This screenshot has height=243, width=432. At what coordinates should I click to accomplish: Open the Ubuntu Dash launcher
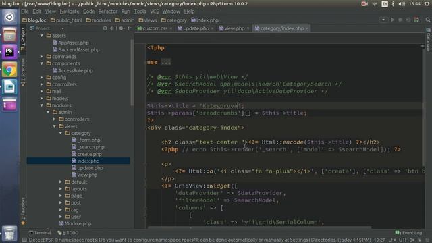[x=9, y=17]
